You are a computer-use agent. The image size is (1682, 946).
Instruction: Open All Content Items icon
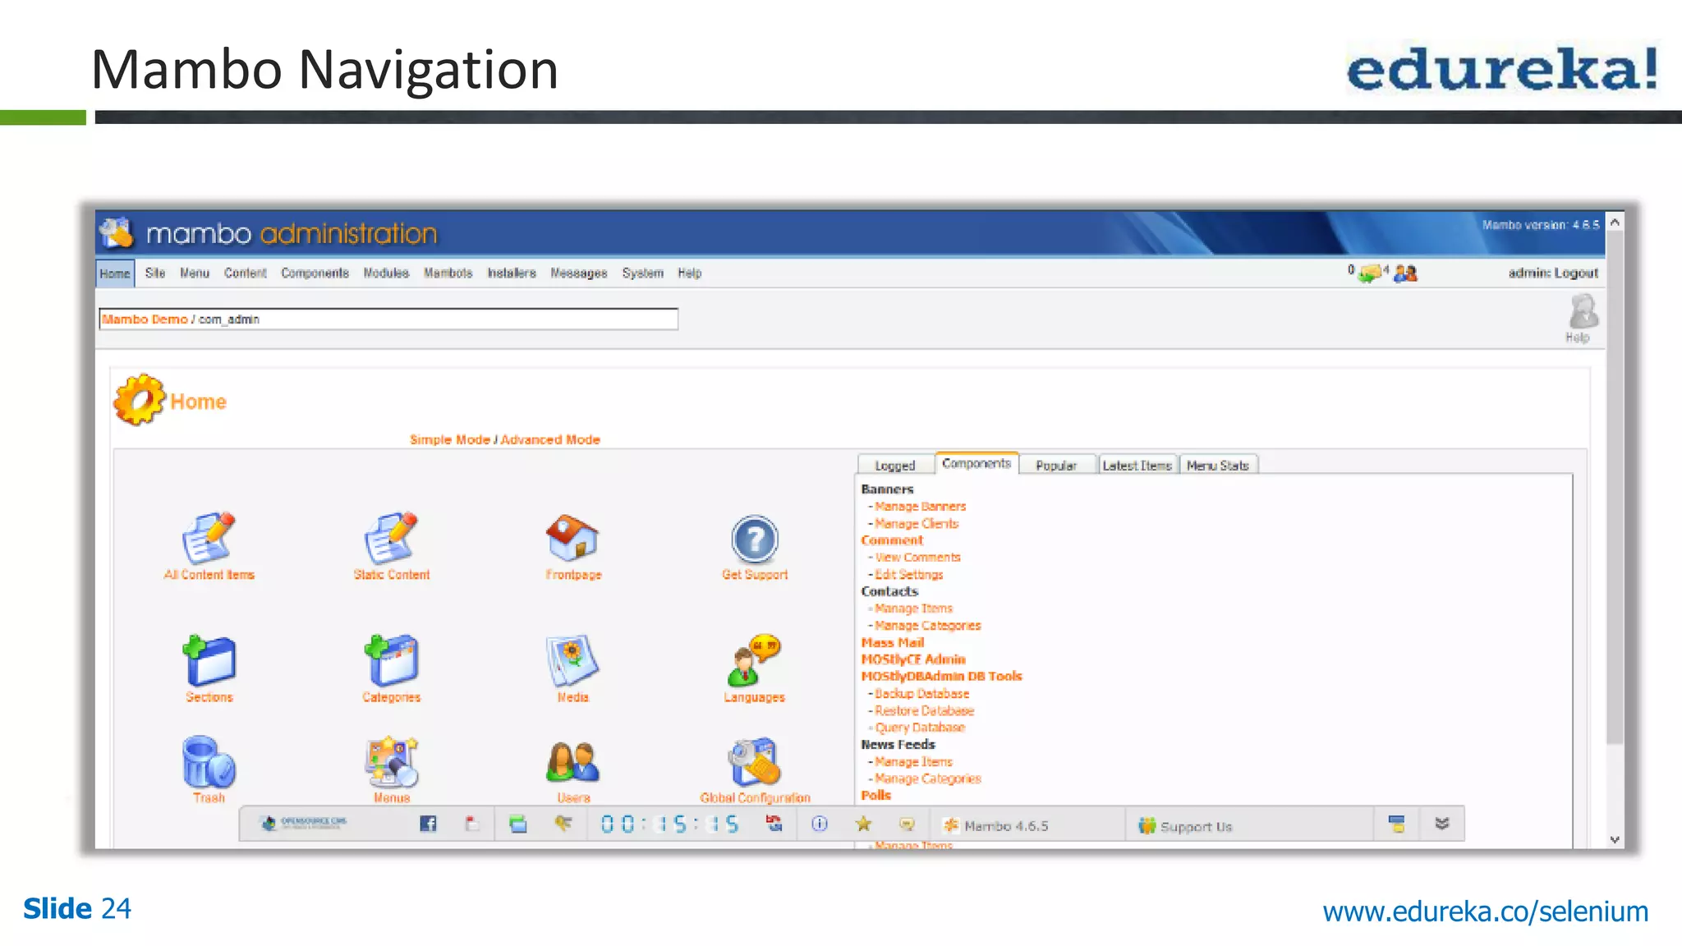[209, 539]
